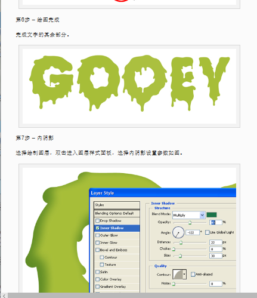Click the Distance field showing 22
This screenshot has height=298, width=257.
click(x=216, y=242)
